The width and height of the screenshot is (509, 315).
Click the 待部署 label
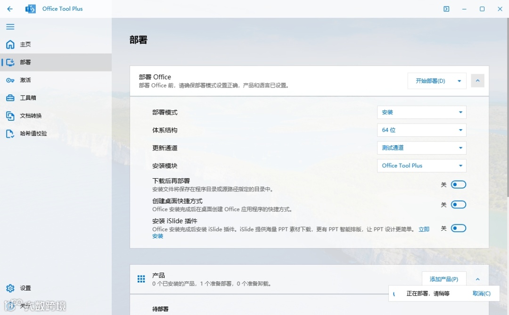pos(160,309)
